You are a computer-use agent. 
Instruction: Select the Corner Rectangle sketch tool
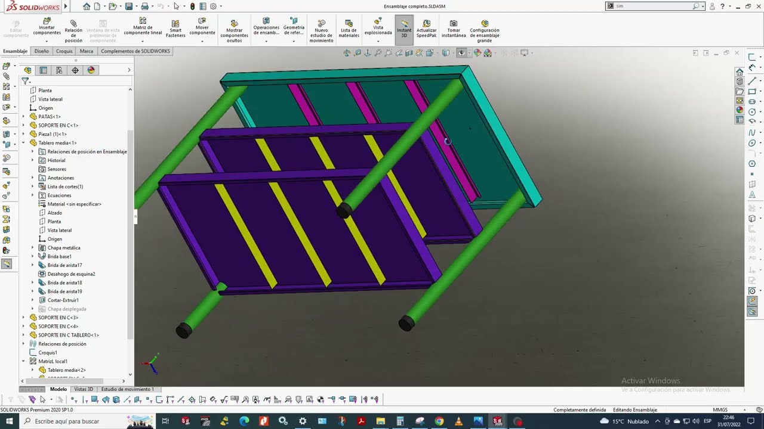752,91
